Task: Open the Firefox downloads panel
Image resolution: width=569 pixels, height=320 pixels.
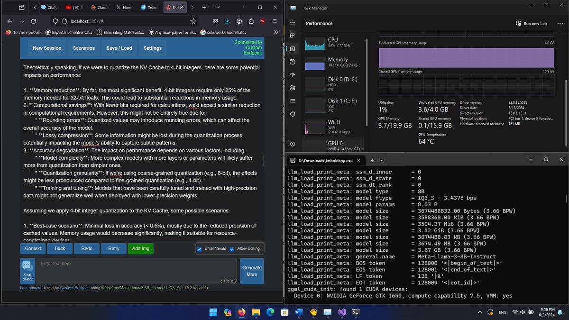Action: pyautogui.click(x=227, y=21)
